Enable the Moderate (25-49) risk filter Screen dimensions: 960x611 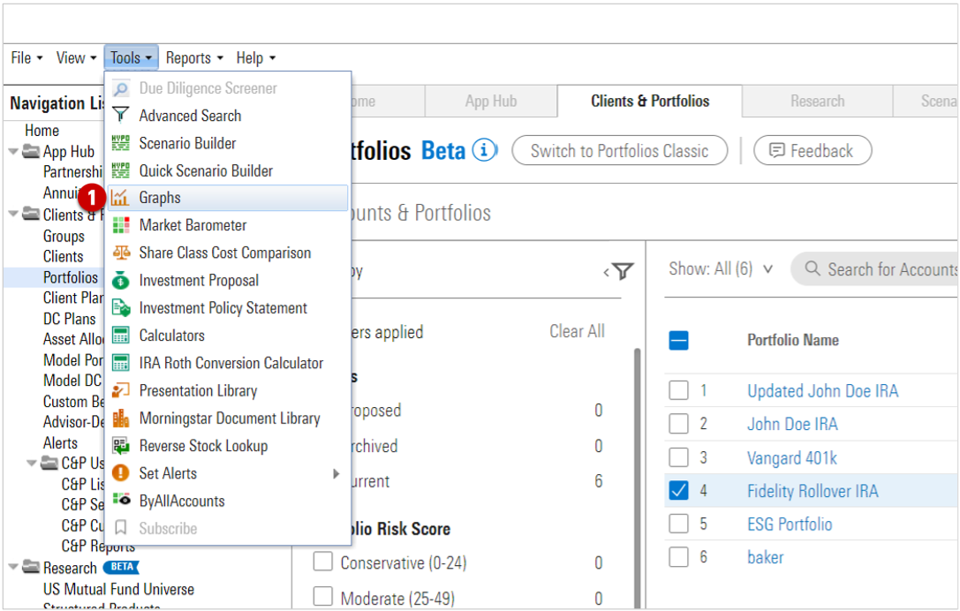pyautogui.click(x=322, y=596)
